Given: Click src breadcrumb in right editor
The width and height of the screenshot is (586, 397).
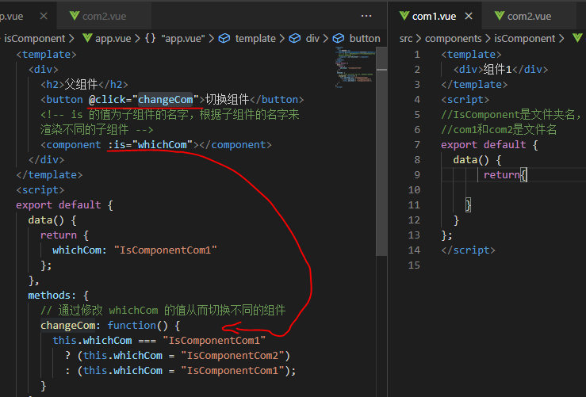Looking at the screenshot, I should [x=406, y=39].
